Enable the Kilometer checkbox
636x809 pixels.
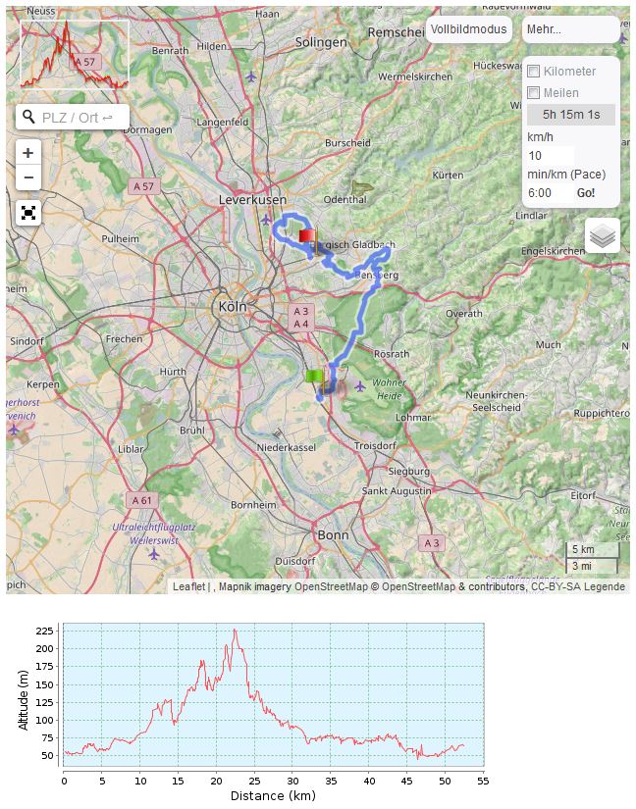[534, 72]
